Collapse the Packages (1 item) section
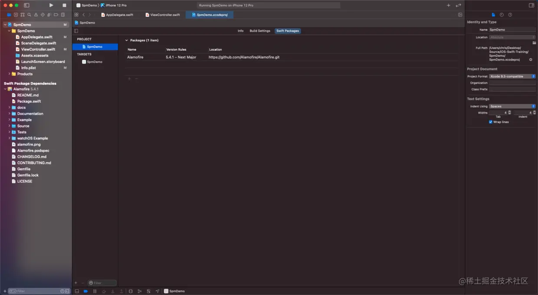This screenshot has width=538, height=295. point(127,40)
